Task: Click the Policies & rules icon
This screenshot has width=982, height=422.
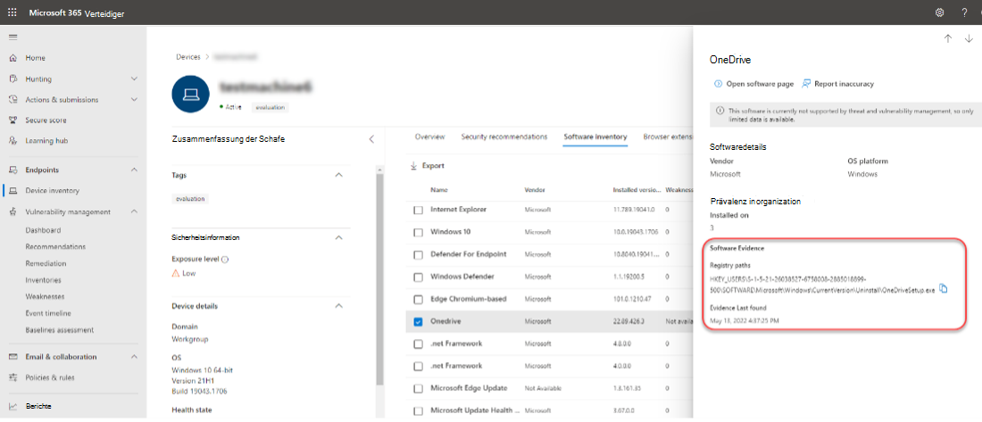Action: click(12, 377)
